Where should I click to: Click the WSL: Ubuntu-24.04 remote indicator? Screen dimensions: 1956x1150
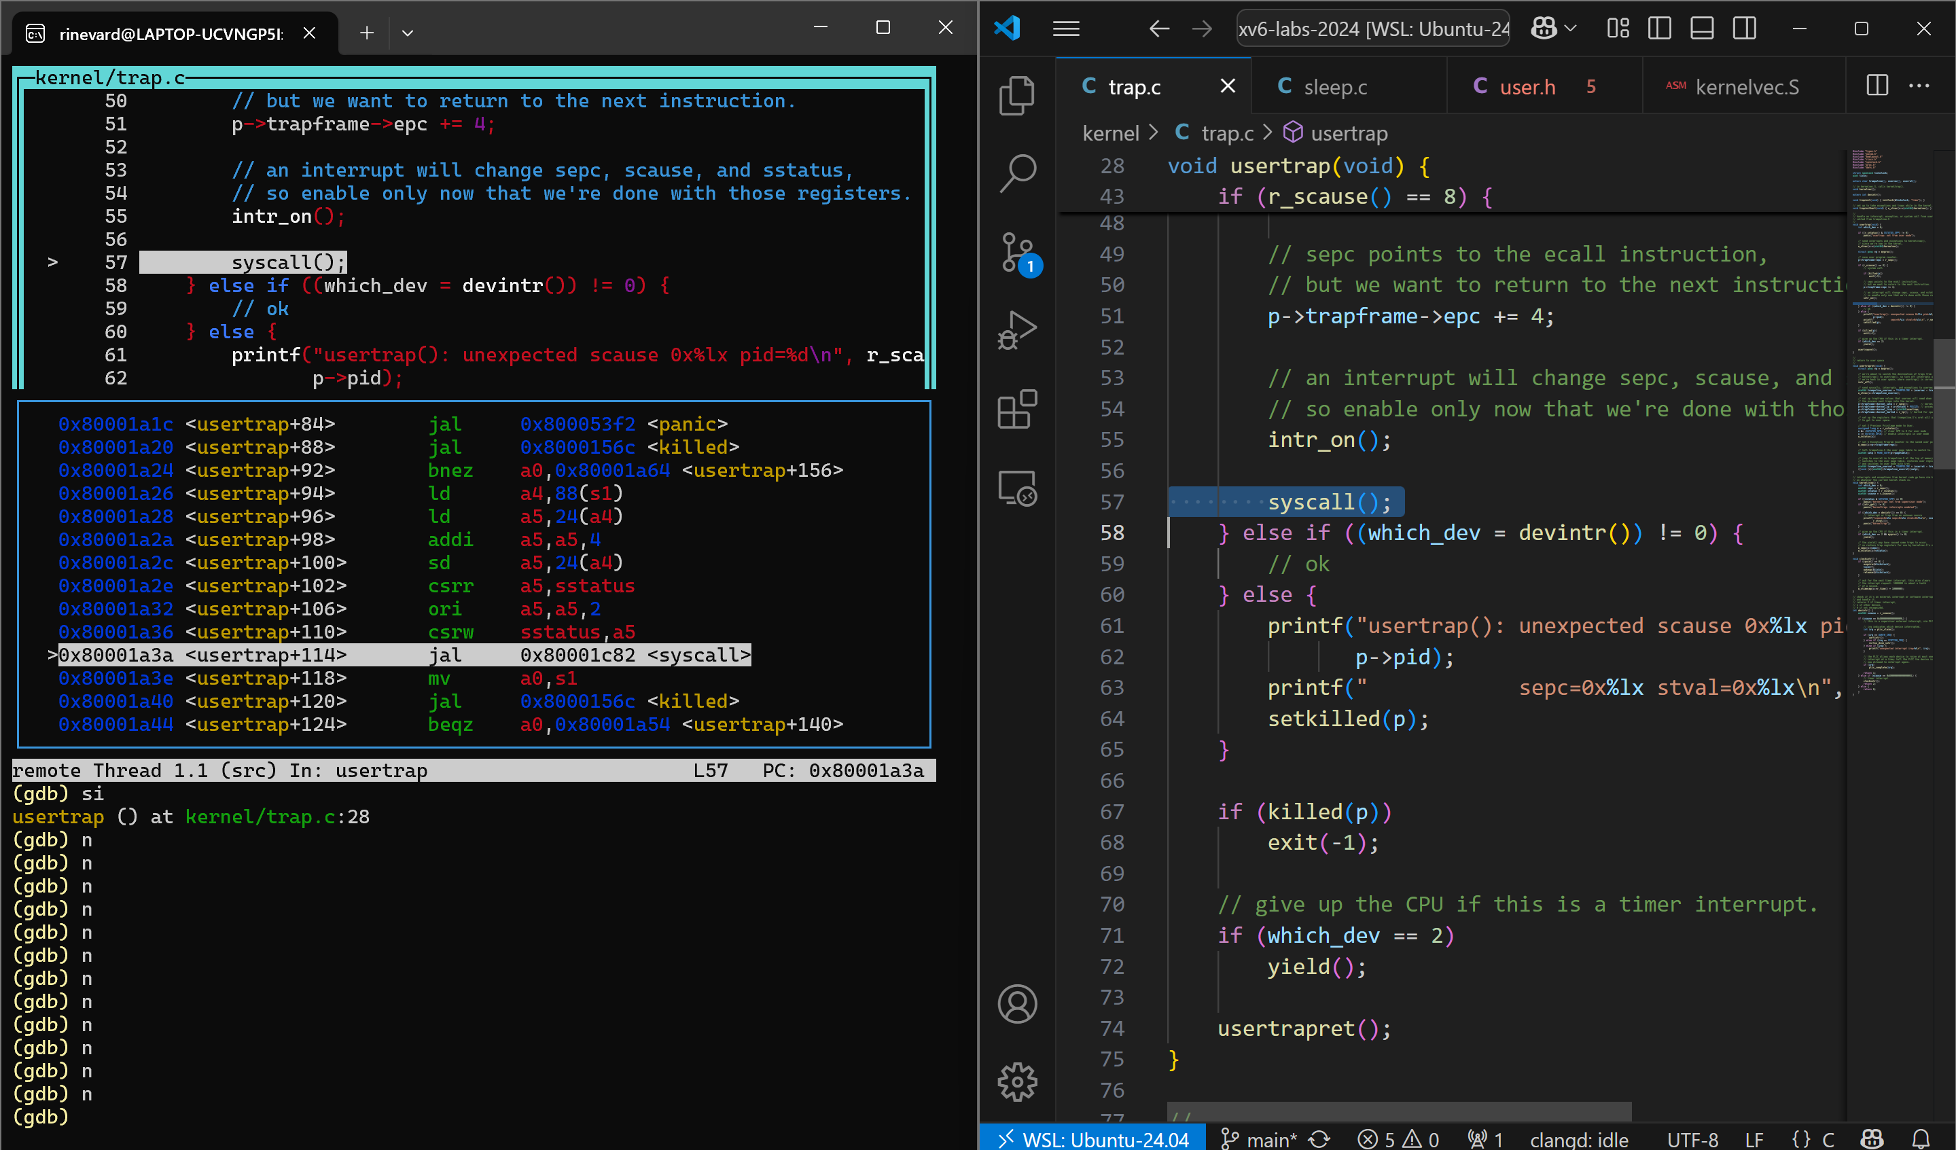click(x=1093, y=1138)
